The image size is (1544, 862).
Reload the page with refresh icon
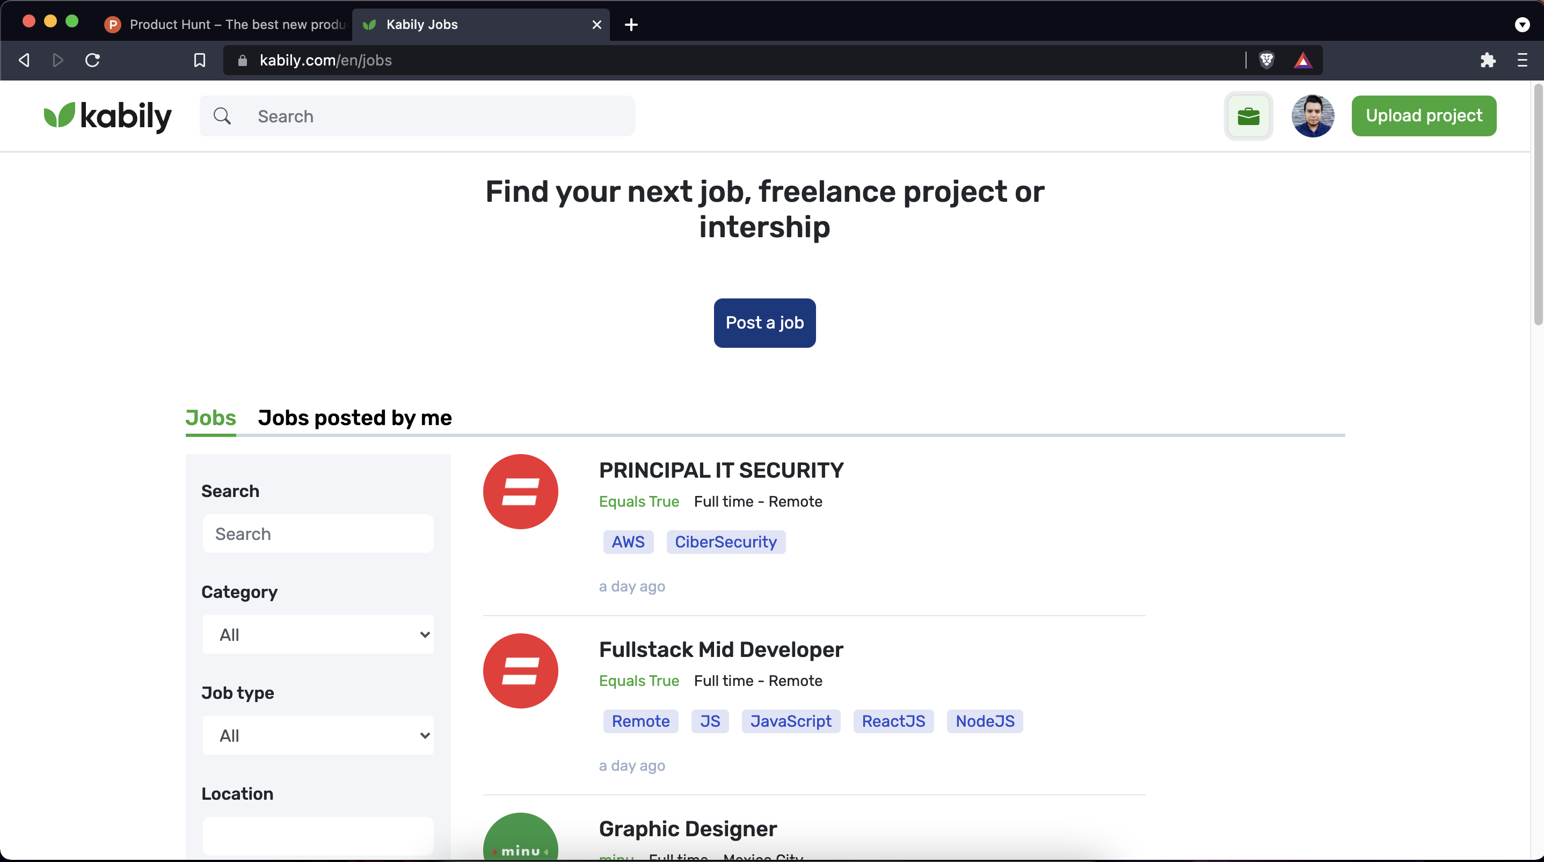tap(92, 60)
